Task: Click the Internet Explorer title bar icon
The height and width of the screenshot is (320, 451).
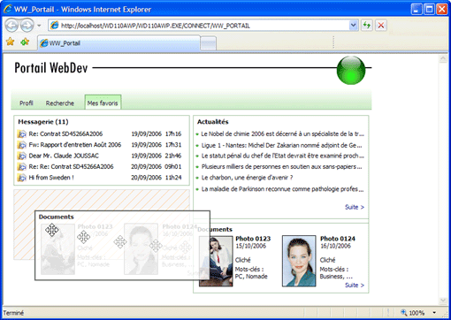Action: tap(7, 9)
